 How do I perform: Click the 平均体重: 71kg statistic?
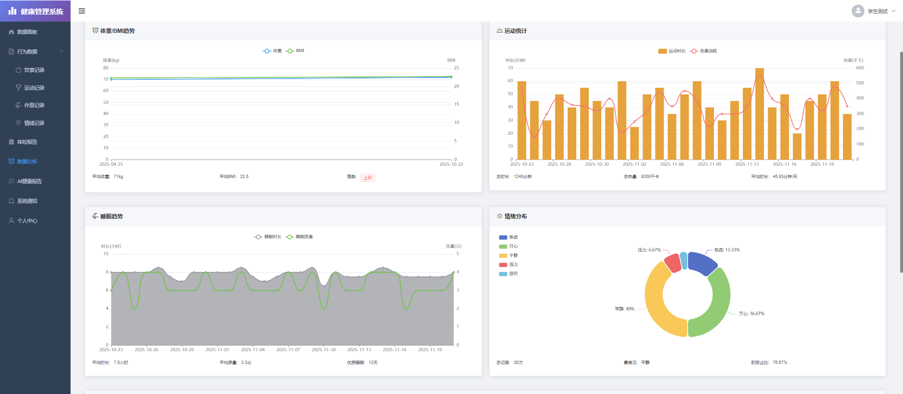click(108, 177)
